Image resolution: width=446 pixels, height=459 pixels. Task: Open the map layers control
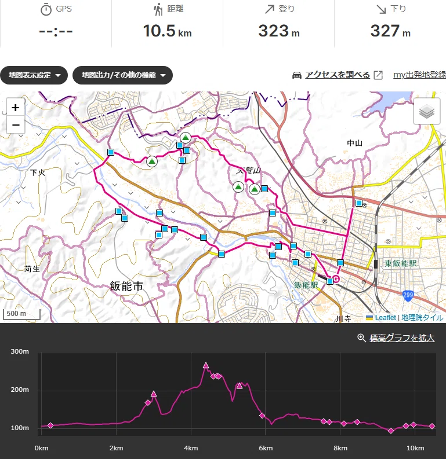[427, 112]
